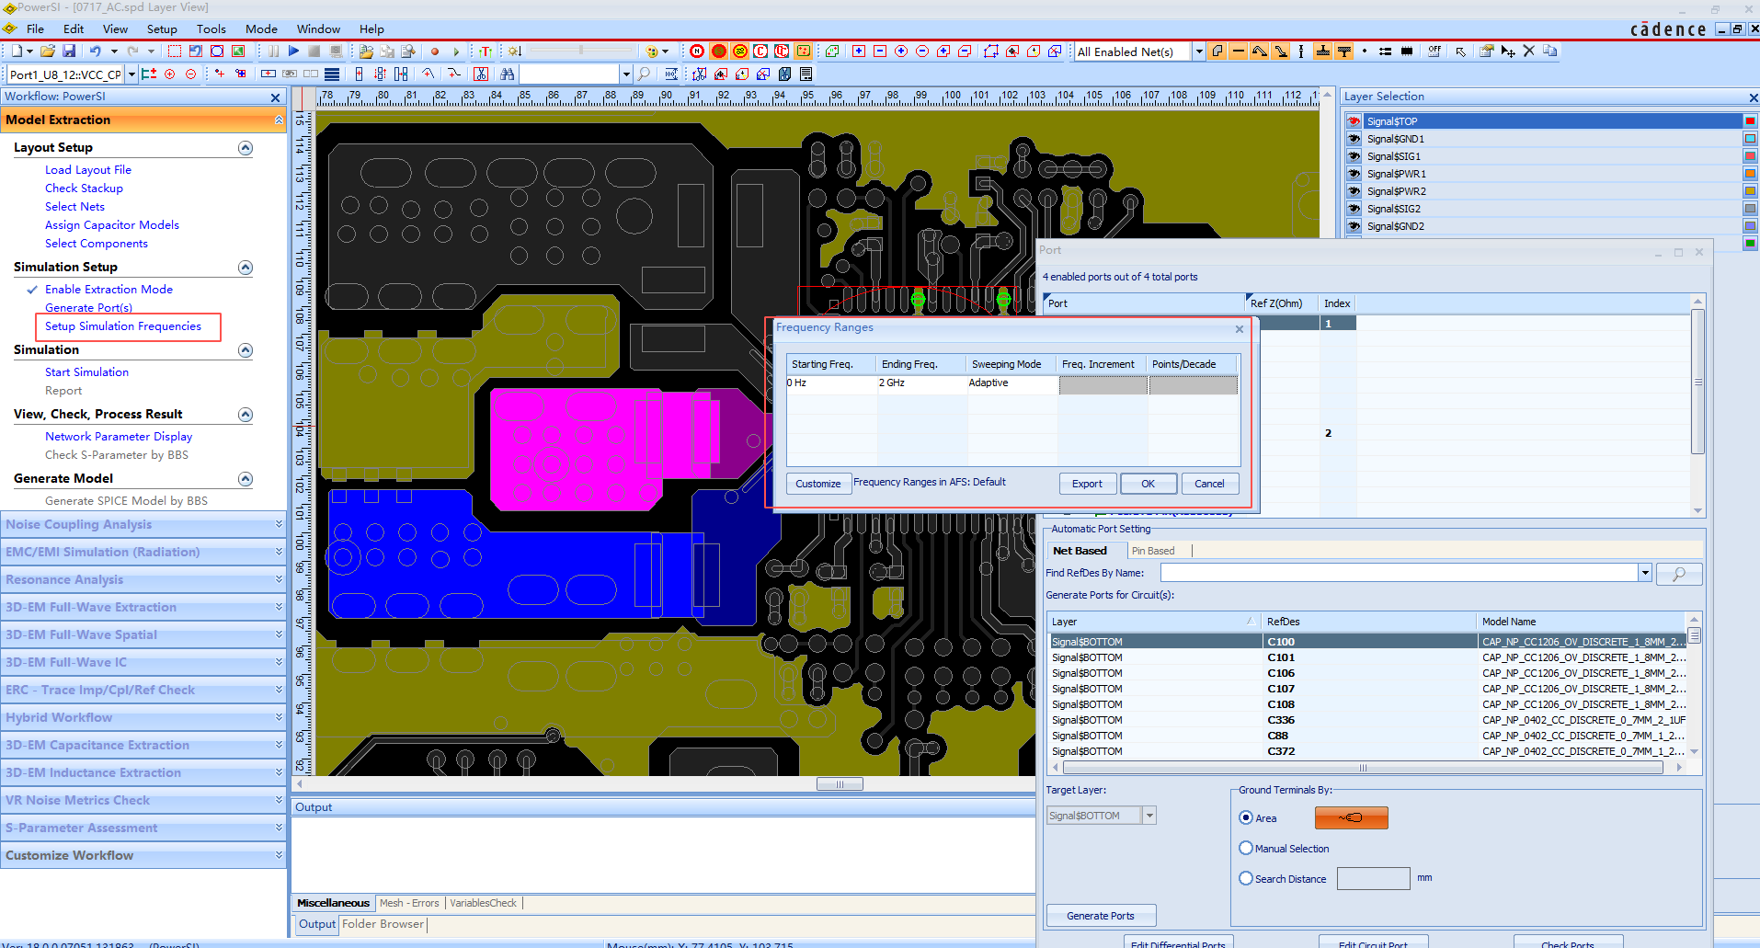Click the Undo arrow icon
The height and width of the screenshot is (948, 1760).
click(95, 51)
